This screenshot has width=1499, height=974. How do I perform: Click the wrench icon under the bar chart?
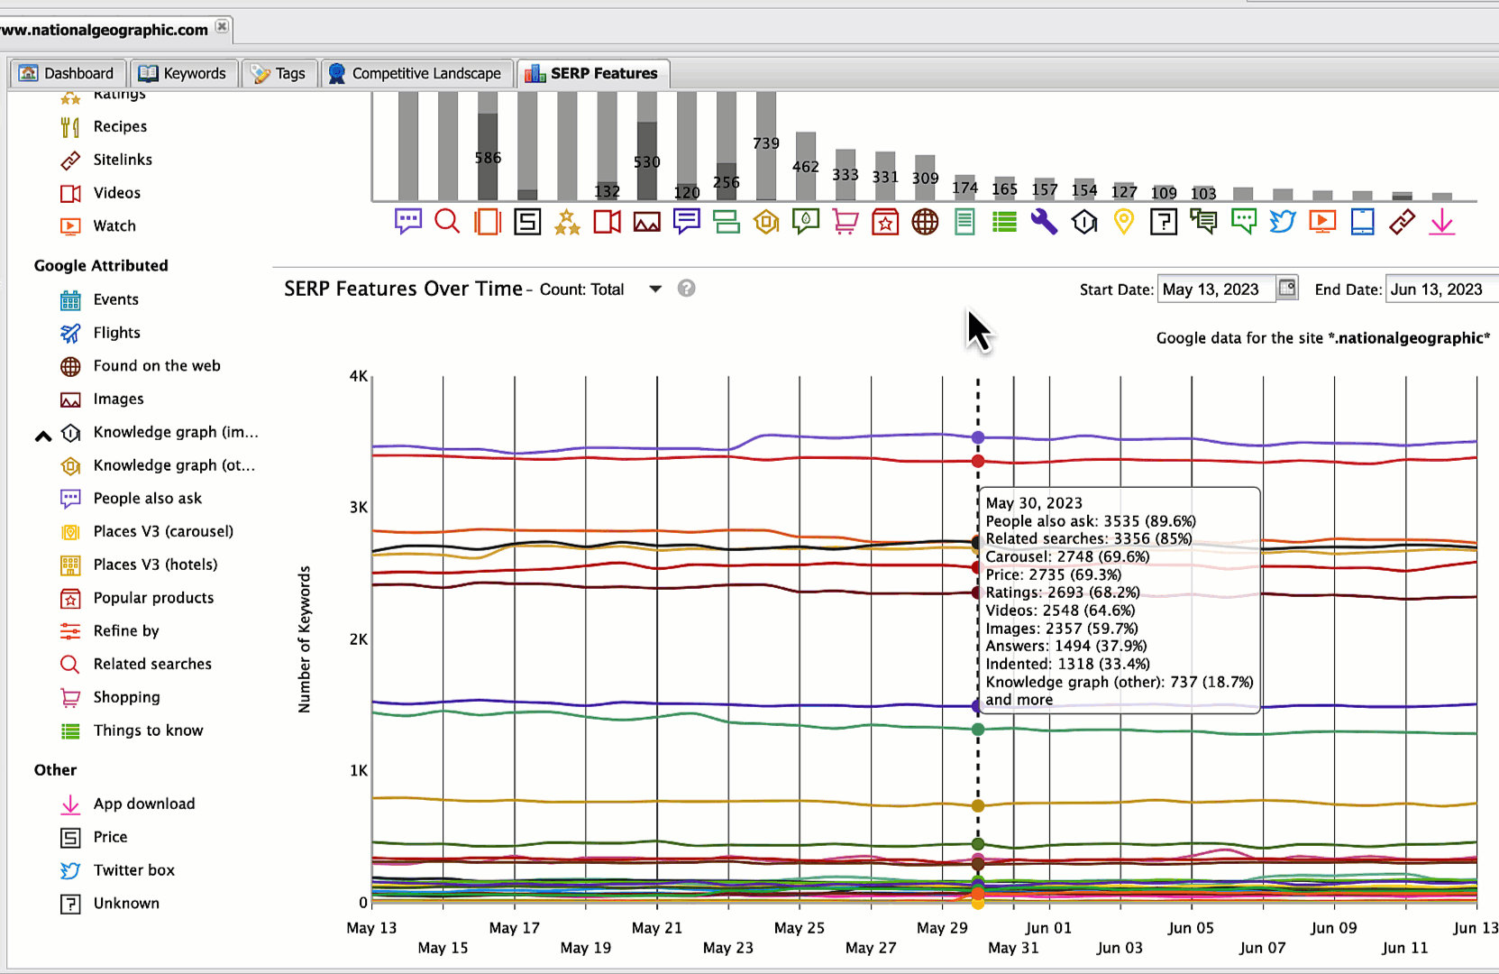click(1044, 221)
